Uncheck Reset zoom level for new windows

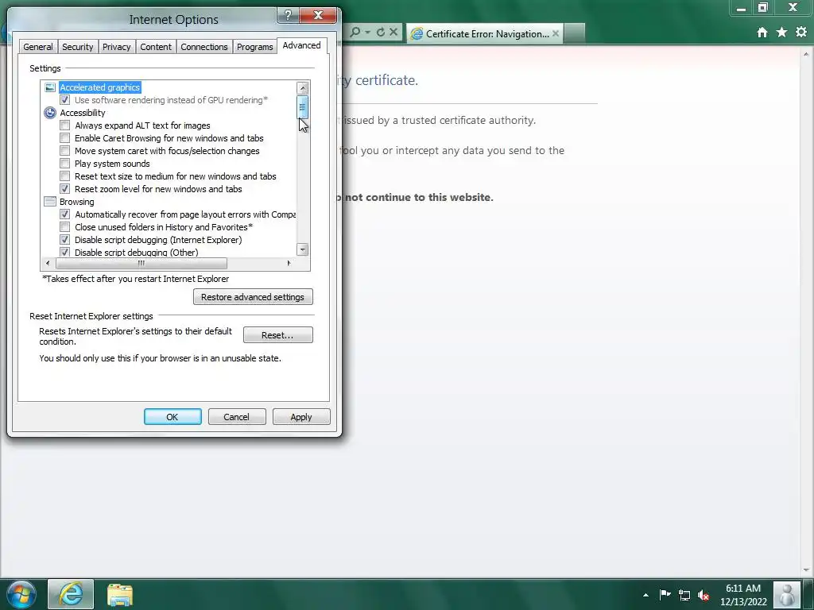pos(65,189)
